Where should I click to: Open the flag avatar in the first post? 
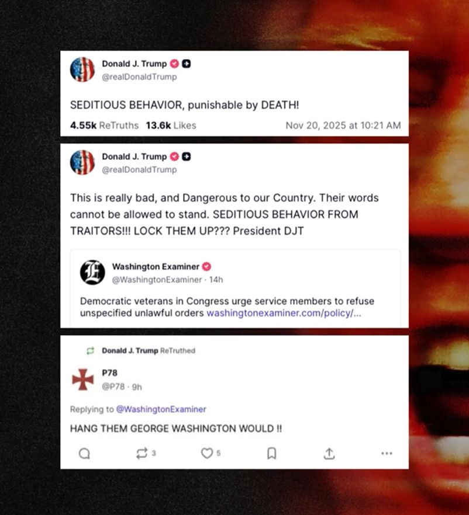coord(82,69)
